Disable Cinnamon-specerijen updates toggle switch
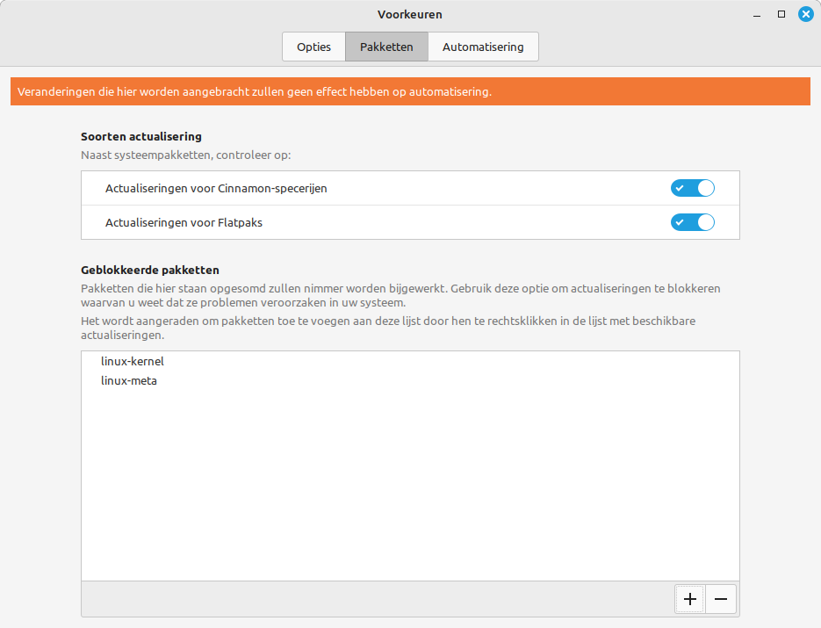The width and height of the screenshot is (821, 628). [x=693, y=188]
